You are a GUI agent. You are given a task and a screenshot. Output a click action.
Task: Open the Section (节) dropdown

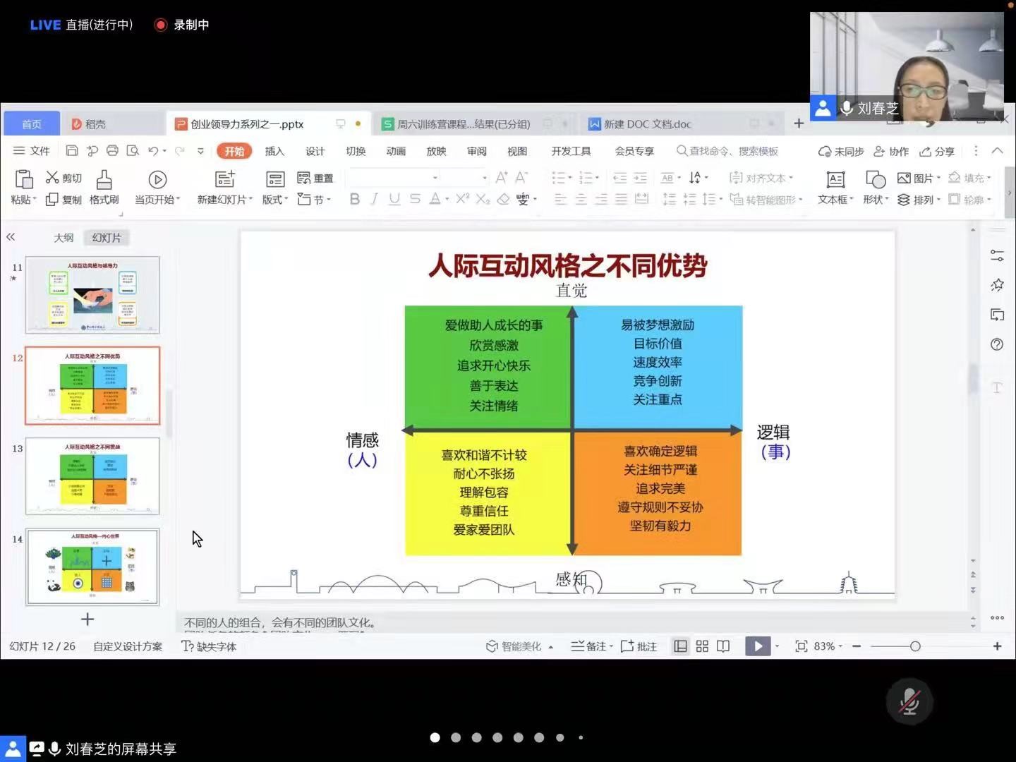314,200
